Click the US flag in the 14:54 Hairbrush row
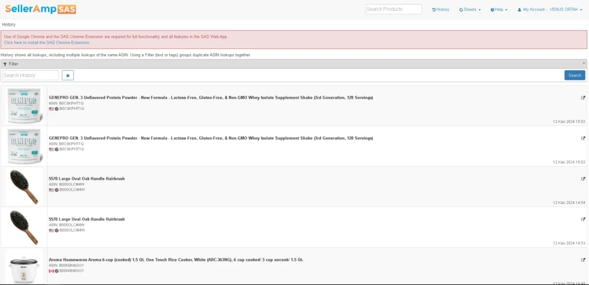This screenshot has height=285, width=589. (51, 190)
